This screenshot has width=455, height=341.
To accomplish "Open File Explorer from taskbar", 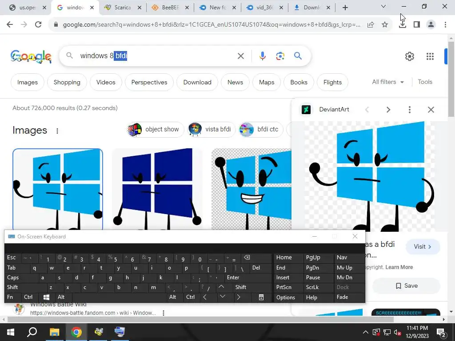I will point(54,332).
